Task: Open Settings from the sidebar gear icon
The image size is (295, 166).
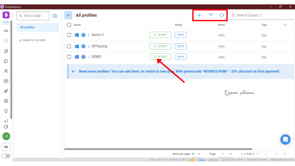Action: (6, 101)
